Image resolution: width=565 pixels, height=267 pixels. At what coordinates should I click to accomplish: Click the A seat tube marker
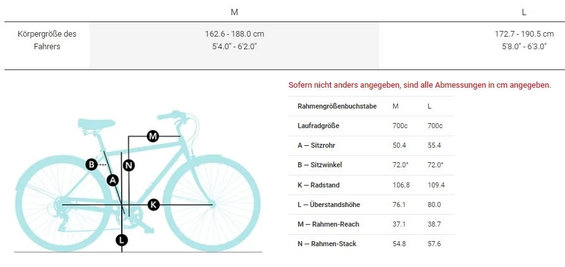coord(113,180)
